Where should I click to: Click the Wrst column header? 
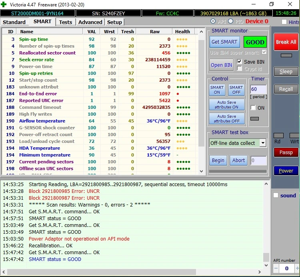(109, 32)
